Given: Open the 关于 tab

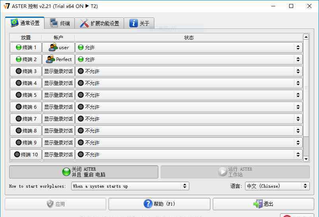Looking at the screenshot, I should (x=139, y=23).
